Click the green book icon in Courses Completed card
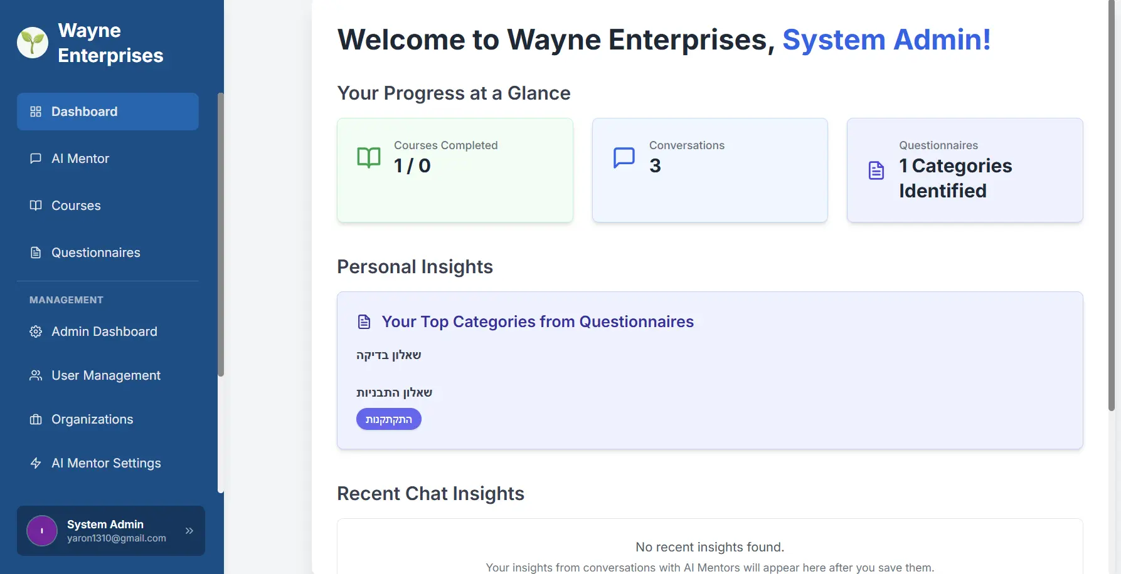 [369, 157]
